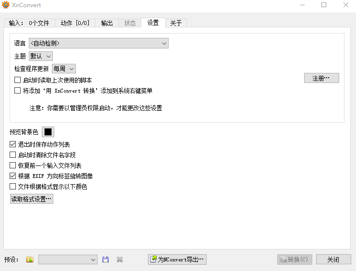Click the 转换(C) button
This screenshot has height=271, width=356.
(x=295, y=259)
